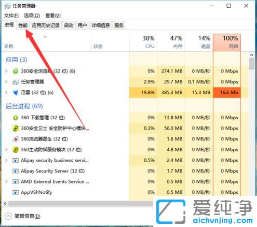Click the Alipay security business service icon

16,161
